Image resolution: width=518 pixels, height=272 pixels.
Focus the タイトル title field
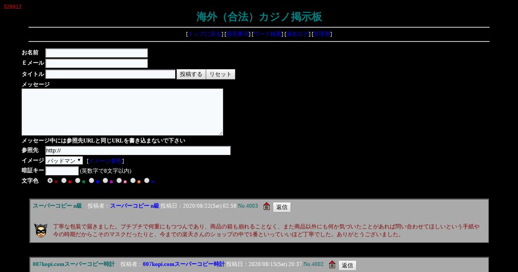click(111, 74)
